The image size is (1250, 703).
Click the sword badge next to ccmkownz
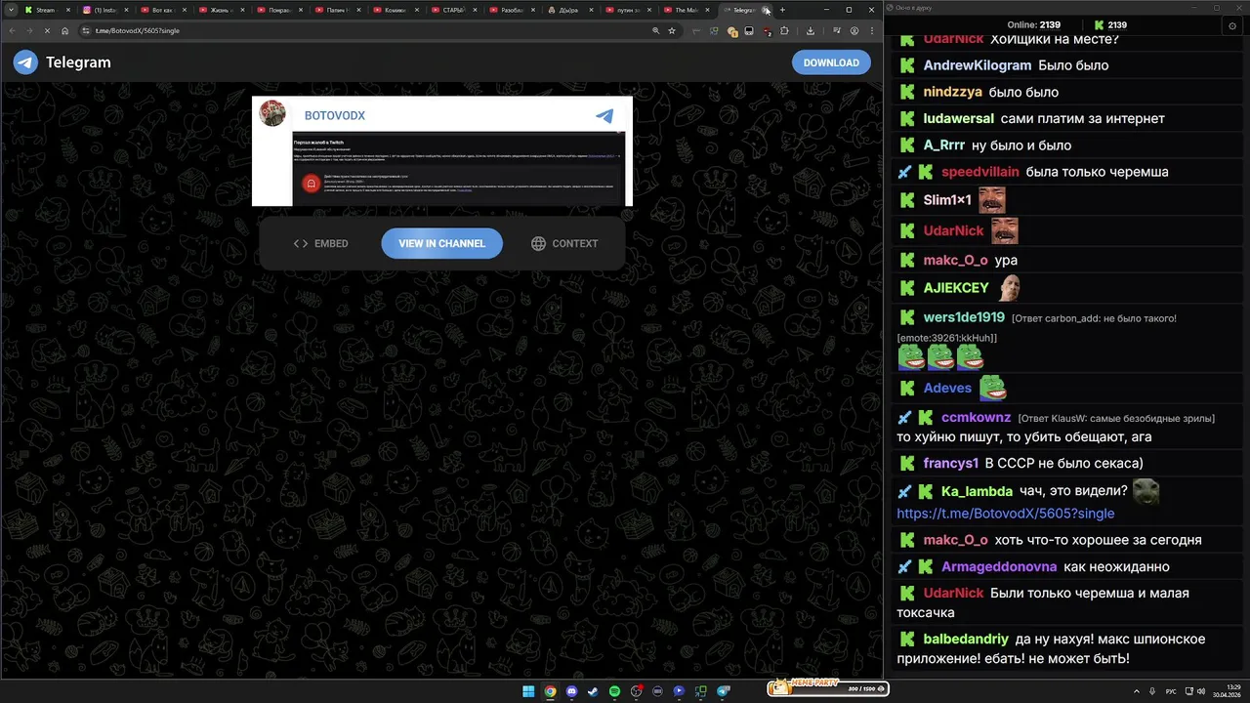pos(905,418)
